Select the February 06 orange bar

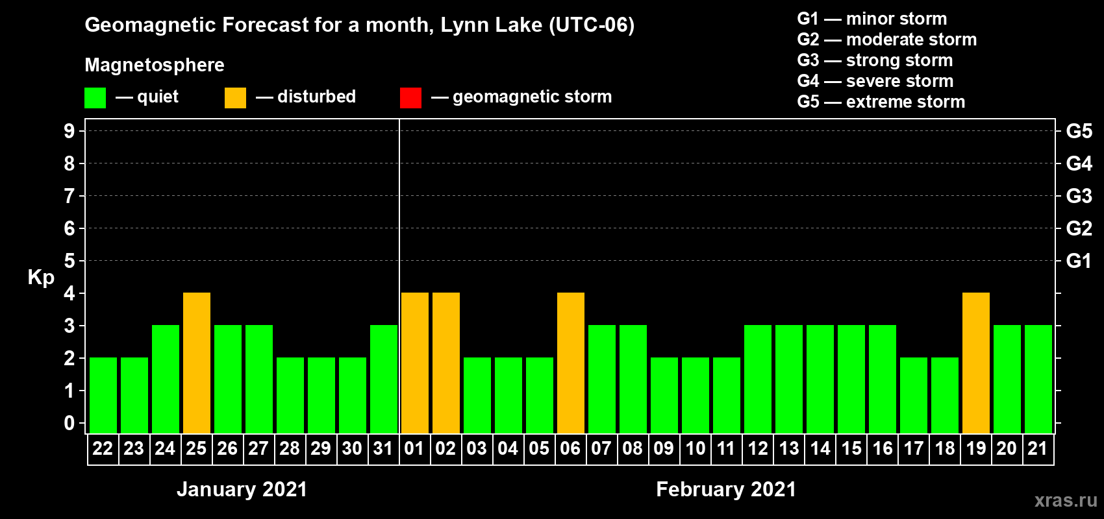(x=571, y=363)
